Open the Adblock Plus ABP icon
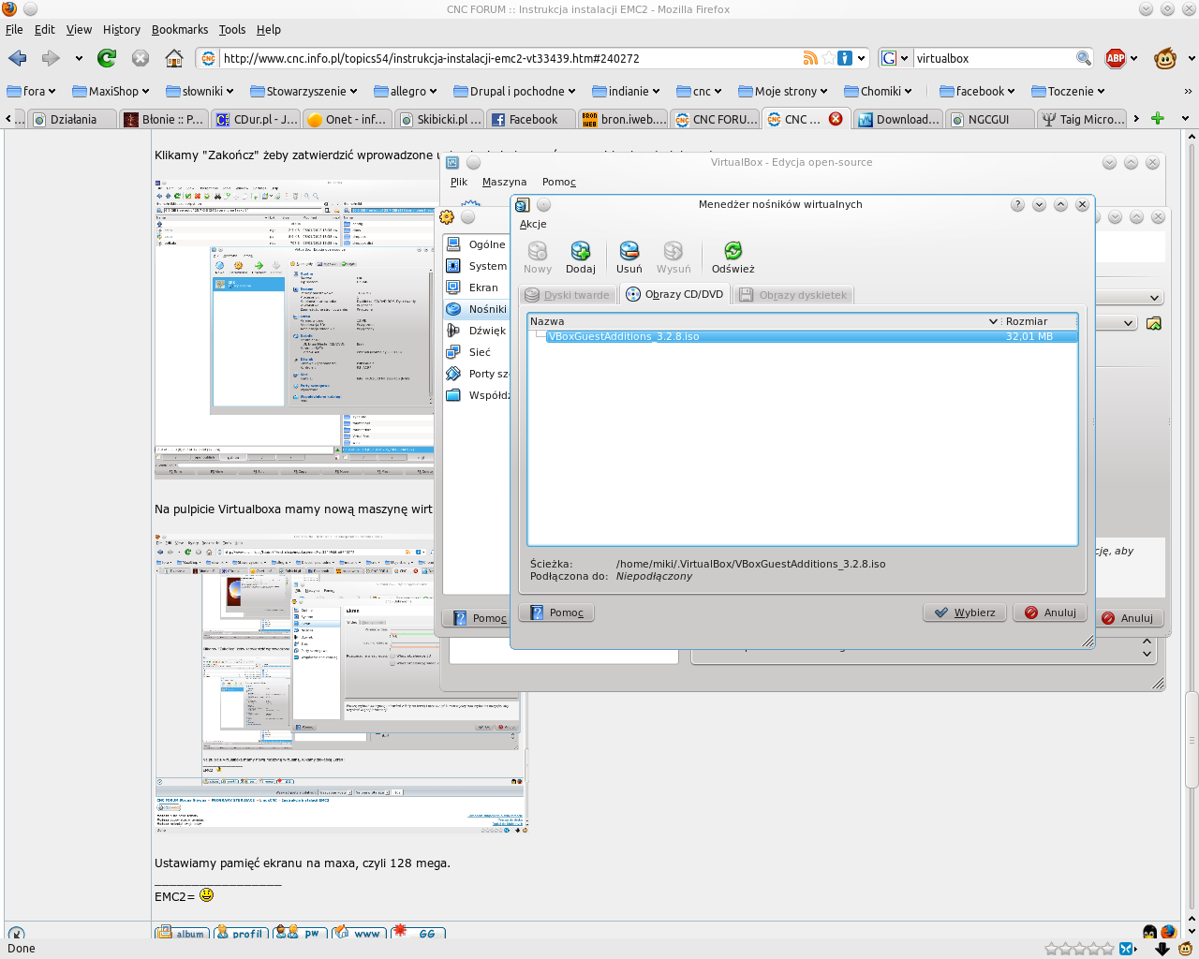 [1116, 58]
